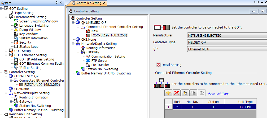
Task: Minimize the Controller Setting inner window
Action: (x=254, y=11)
